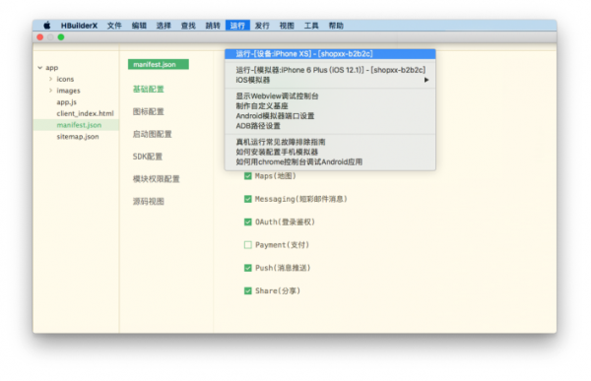The image size is (591, 381).
Task: Open ADB路径设置
Action: pyautogui.click(x=330, y=126)
